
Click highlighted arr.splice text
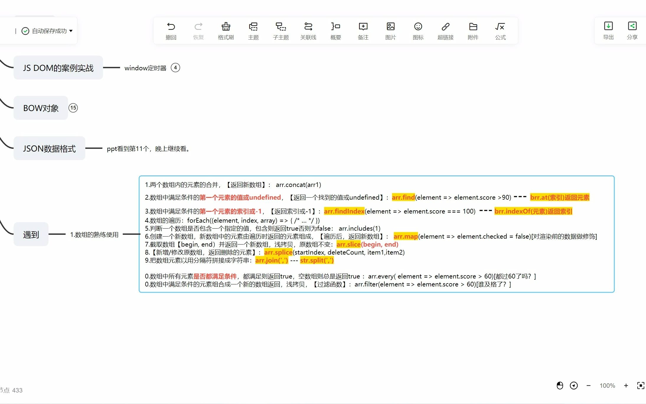tap(278, 252)
